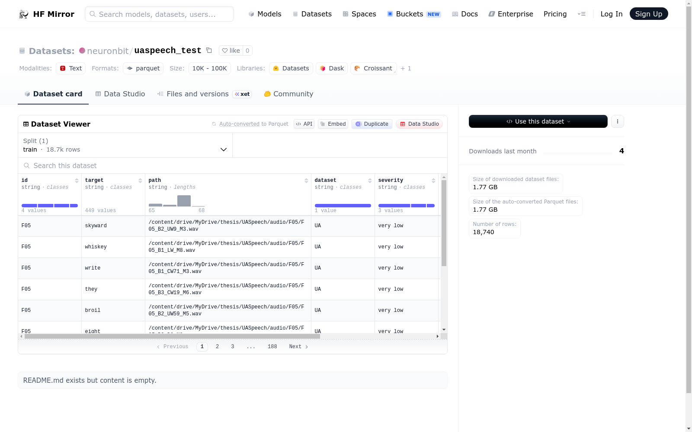This screenshot has width=692, height=432.
Task: Go to Models in the navigation
Action: click(265, 14)
